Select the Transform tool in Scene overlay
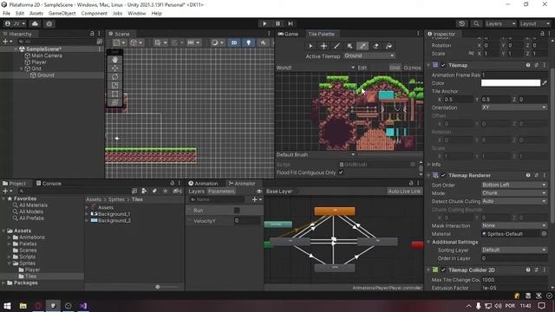The height and width of the screenshot is (312, 555). tap(114, 102)
